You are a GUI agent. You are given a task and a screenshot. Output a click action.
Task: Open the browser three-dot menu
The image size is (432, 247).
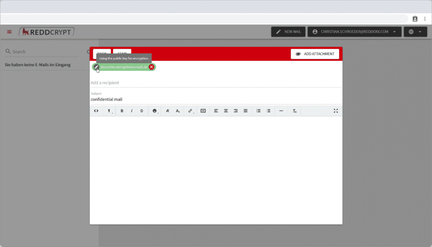click(425, 19)
